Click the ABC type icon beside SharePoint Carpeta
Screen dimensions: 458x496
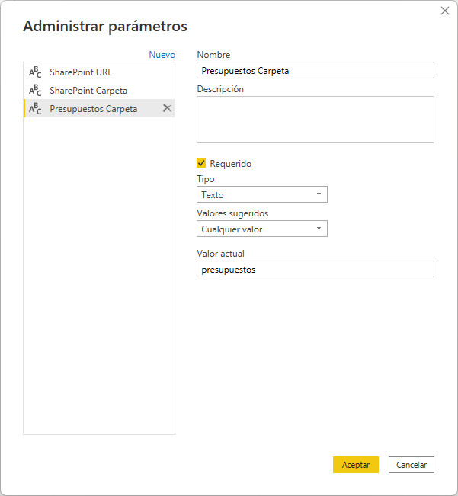click(35, 91)
